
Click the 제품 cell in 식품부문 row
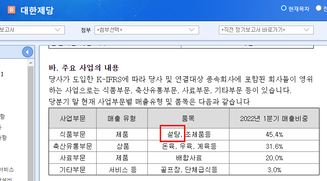click(122, 134)
